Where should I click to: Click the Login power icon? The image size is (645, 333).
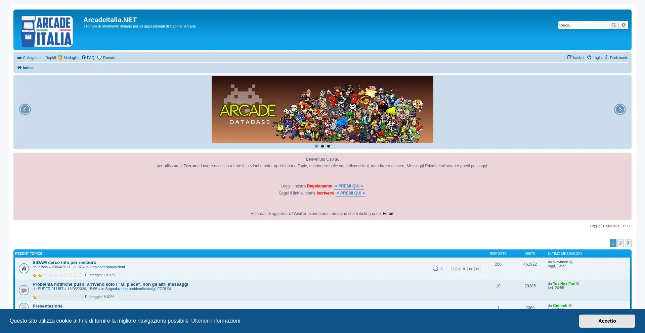pyautogui.click(x=589, y=57)
